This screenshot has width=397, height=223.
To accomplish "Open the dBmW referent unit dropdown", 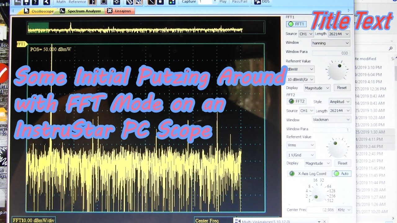I will [300, 69].
